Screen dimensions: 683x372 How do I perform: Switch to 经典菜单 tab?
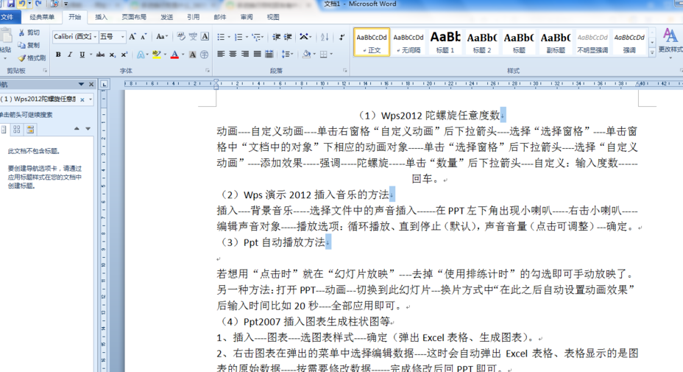coord(42,18)
